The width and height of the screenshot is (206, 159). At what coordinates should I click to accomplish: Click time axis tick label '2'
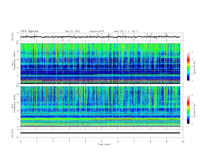pyautogui.click(x=53, y=142)
